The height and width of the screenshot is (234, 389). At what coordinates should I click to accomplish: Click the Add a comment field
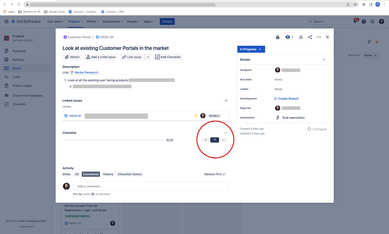click(x=151, y=186)
